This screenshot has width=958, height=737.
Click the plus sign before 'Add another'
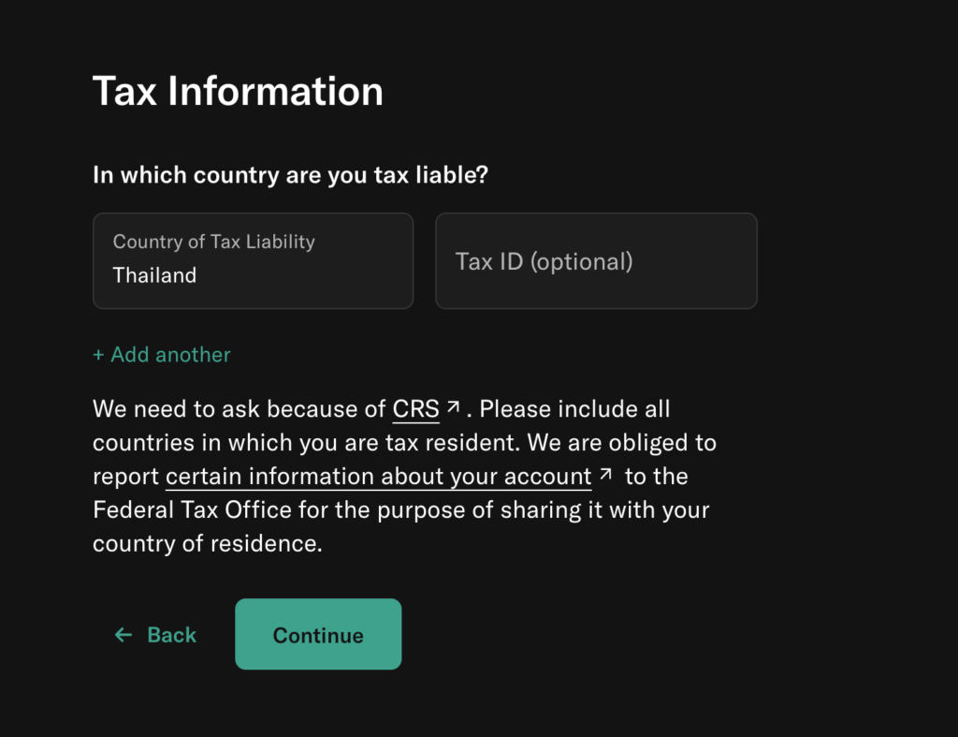pos(98,355)
